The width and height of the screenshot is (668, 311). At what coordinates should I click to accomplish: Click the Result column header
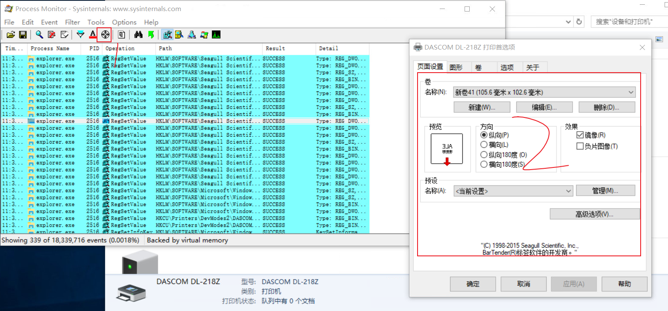point(289,48)
